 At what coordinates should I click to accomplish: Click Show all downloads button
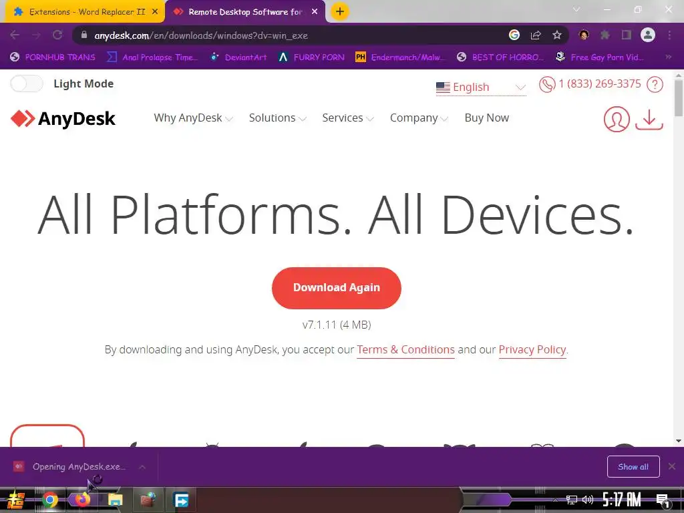pyautogui.click(x=633, y=467)
